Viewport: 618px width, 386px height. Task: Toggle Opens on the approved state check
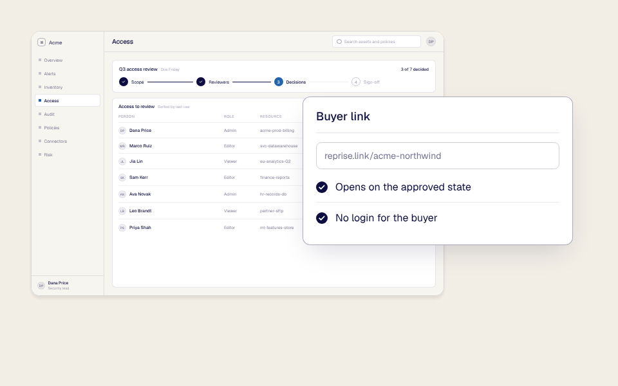322,187
